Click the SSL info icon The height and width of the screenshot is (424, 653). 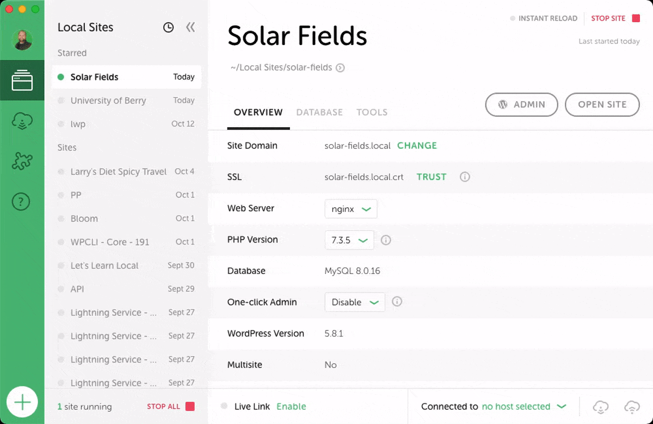[465, 177]
